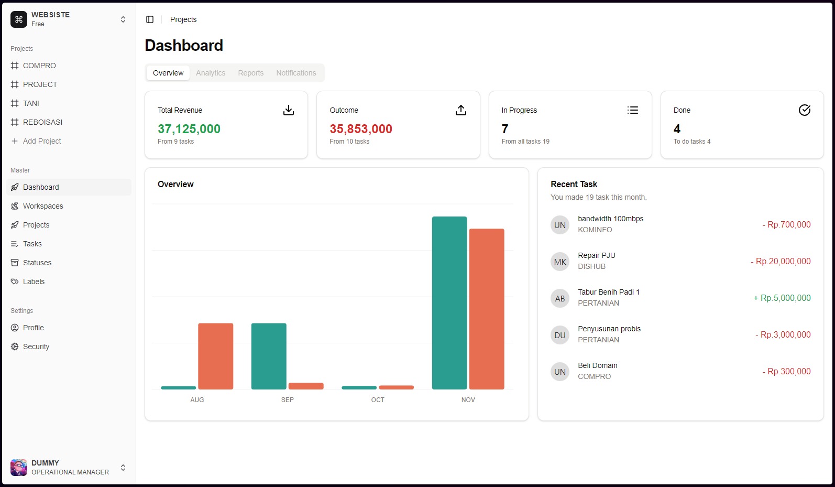
Task: Click the Workspaces swatch icon
Action: tap(15, 206)
